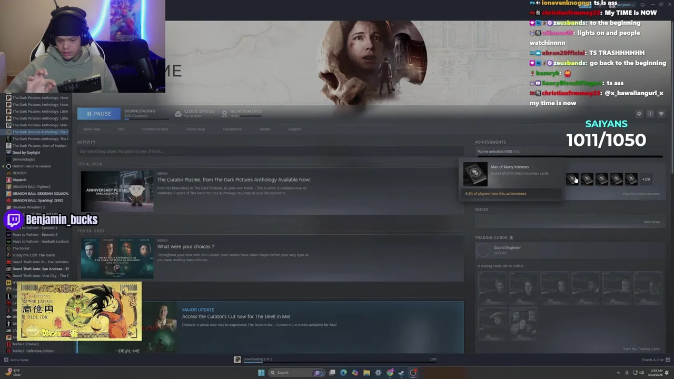This screenshot has width=674, height=379.
Task: Click the taskbar volume icon
Action: pyautogui.click(x=641, y=373)
